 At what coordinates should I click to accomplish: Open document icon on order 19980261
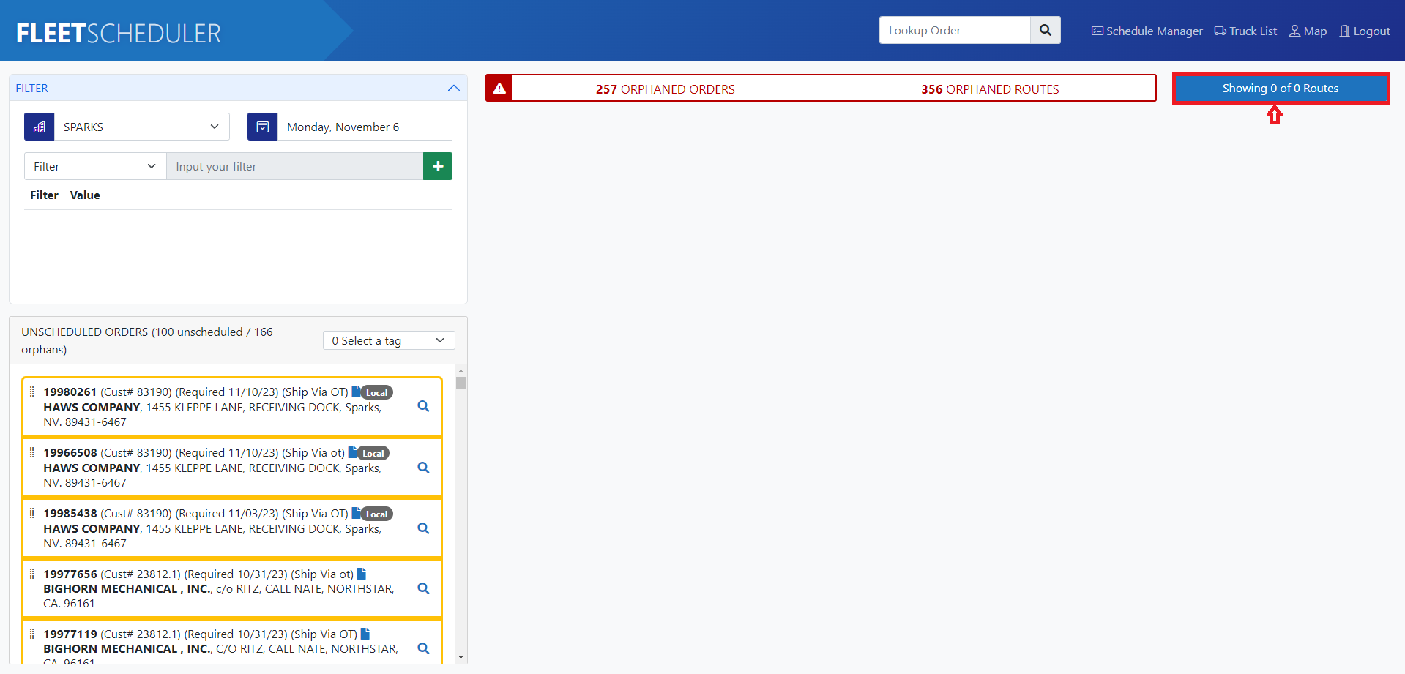pos(356,392)
